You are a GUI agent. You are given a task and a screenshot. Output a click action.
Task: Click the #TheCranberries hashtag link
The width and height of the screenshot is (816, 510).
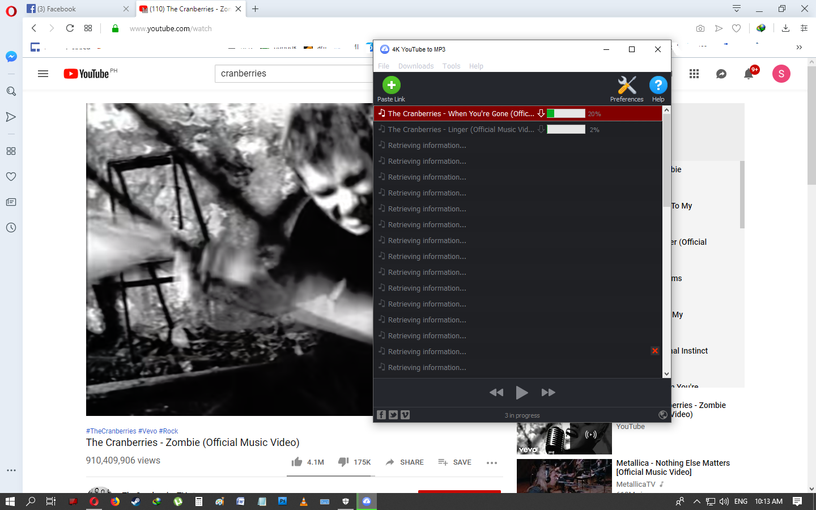pos(111,431)
